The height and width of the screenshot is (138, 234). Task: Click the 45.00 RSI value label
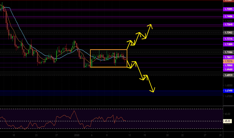(x=227, y=121)
